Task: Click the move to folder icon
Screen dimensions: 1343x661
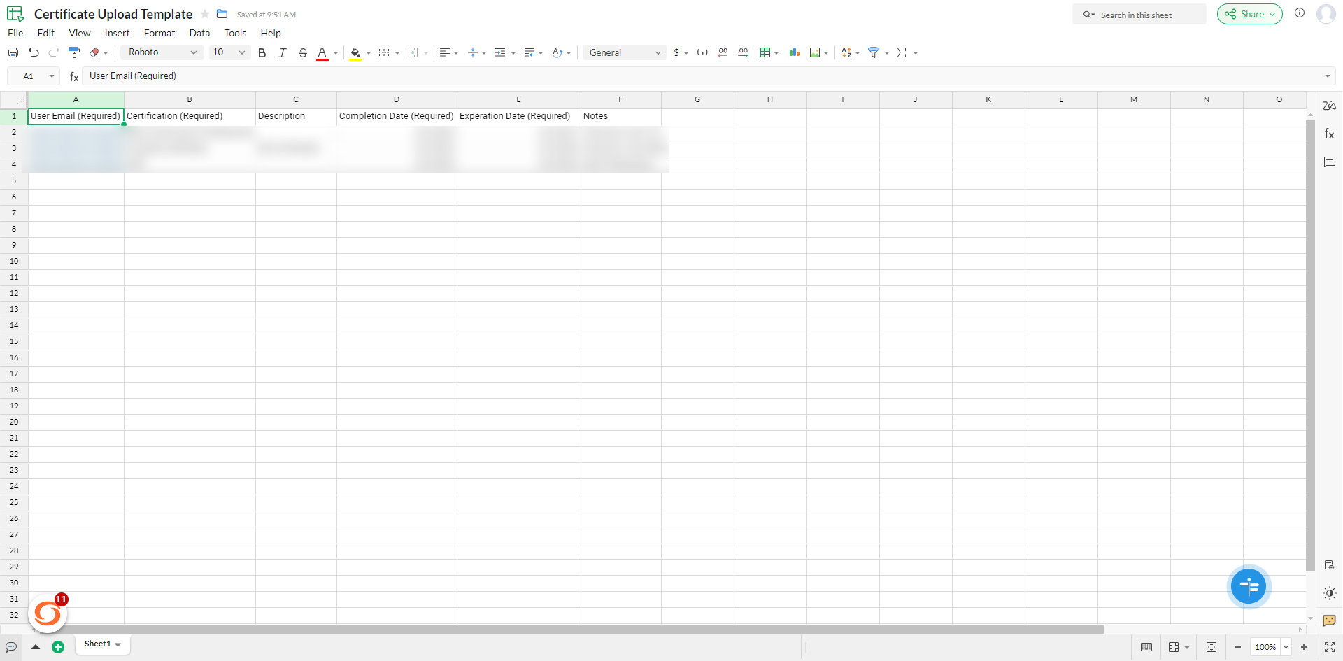Action: click(x=222, y=14)
